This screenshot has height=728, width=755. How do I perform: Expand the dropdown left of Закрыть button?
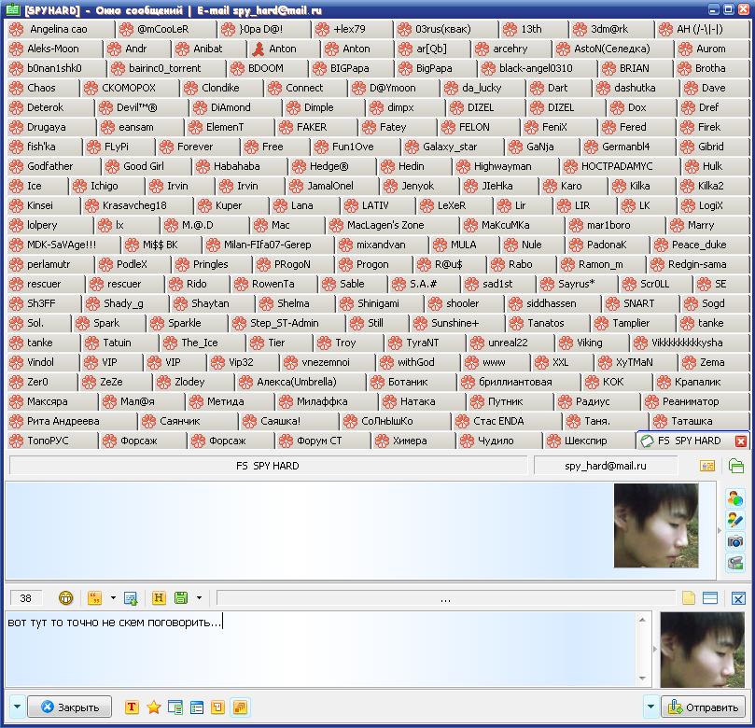click(17, 707)
